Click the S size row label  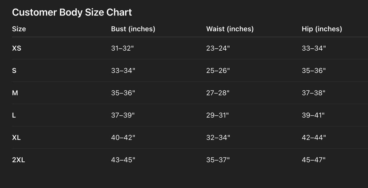(14, 71)
